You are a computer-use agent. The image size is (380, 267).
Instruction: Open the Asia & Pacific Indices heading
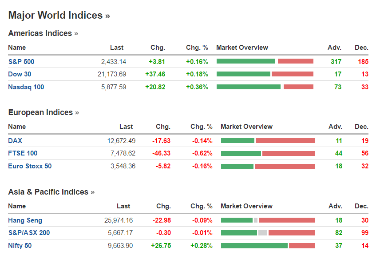click(51, 192)
